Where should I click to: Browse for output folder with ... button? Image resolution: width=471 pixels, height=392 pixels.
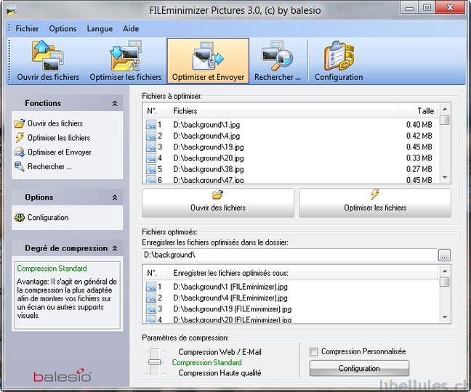point(445,256)
